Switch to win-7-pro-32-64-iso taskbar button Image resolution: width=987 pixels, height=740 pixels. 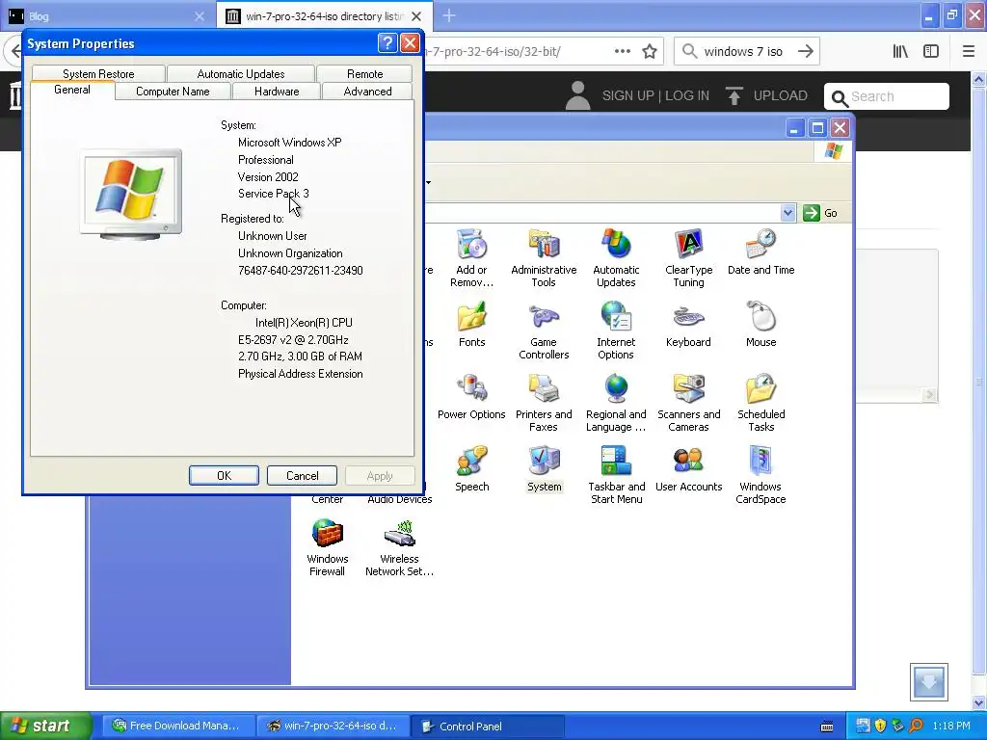click(x=332, y=726)
